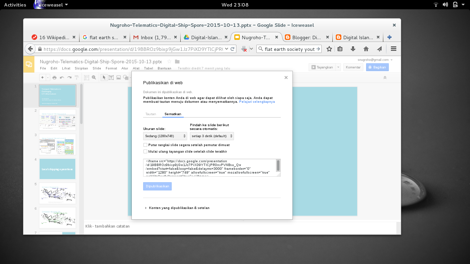Open the Format menu
Viewport: 470px width, 264px height.
click(111, 68)
